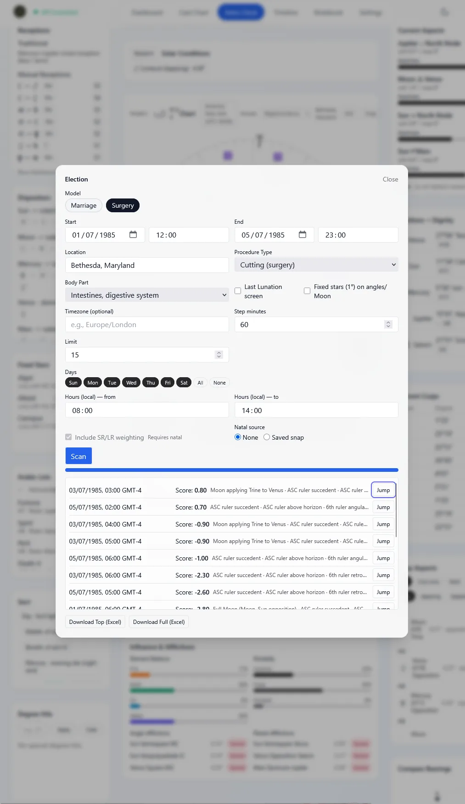Screen dimensions: 465x804
Task: Open the Start date calendar picker icon
Action: [x=133, y=235]
